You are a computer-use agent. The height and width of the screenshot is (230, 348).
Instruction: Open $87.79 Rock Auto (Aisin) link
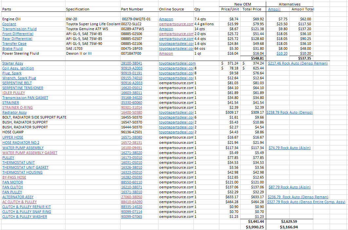click(290, 187)
